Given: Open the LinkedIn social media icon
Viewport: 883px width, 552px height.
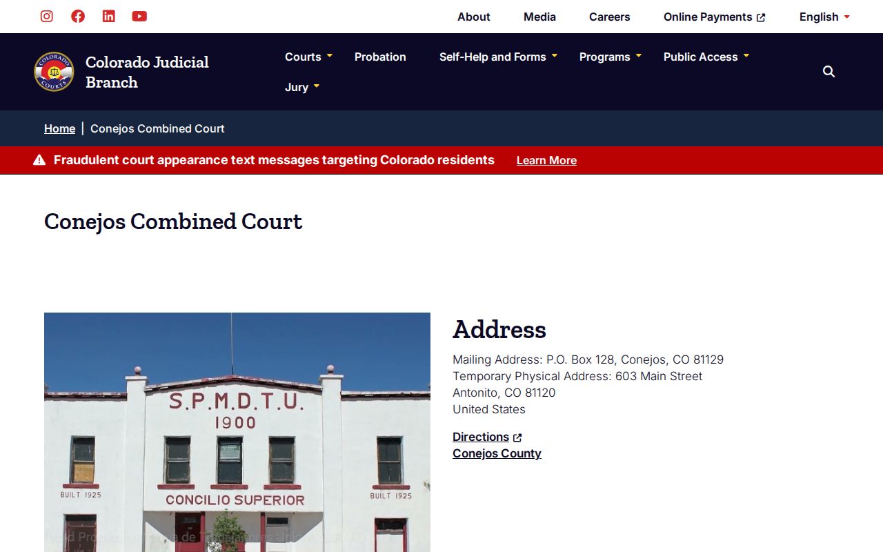Looking at the screenshot, I should [x=109, y=16].
